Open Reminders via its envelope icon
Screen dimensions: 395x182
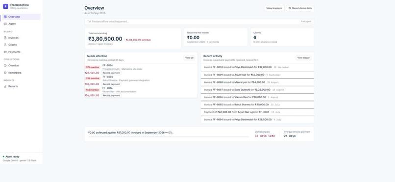tap(5, 73)
